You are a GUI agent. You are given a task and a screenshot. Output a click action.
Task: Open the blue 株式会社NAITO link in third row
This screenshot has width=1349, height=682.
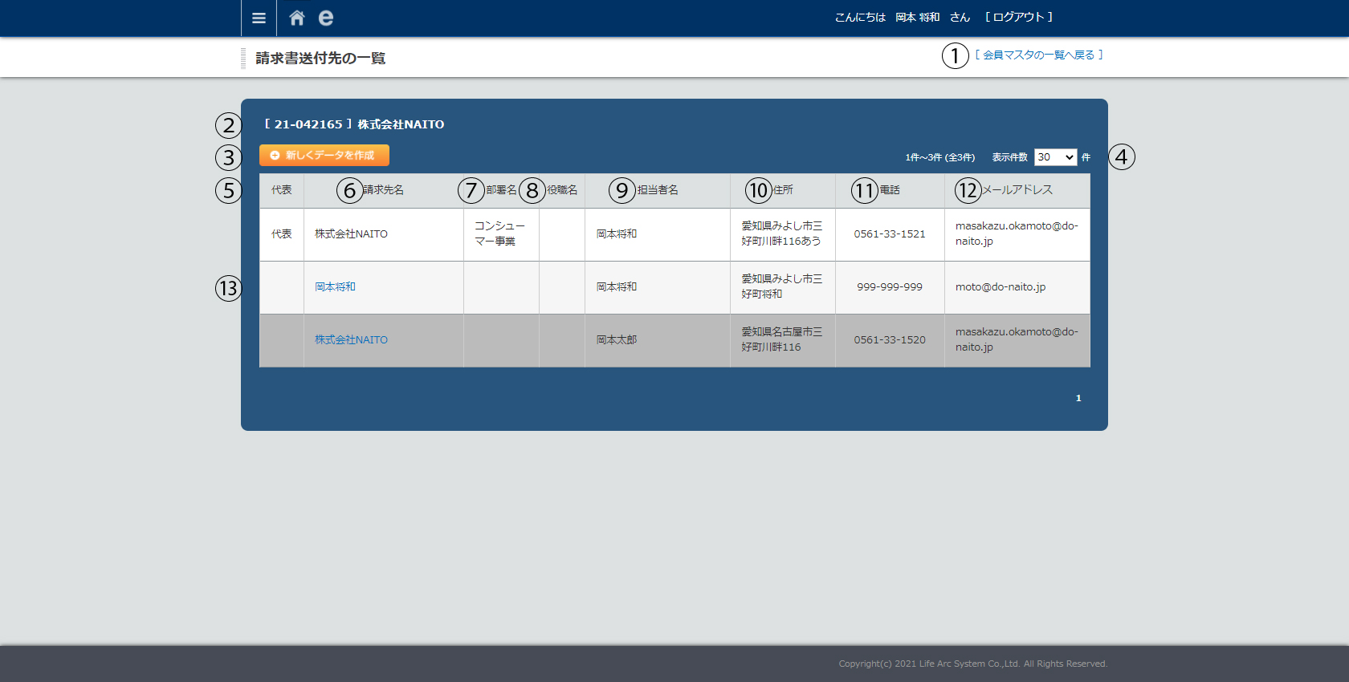coord(351,339)
